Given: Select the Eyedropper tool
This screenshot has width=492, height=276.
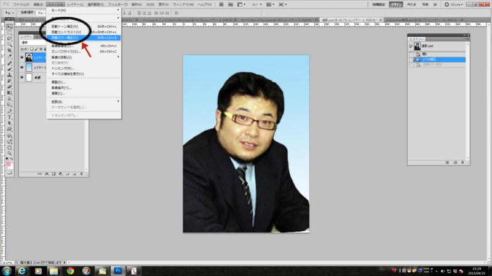Looking at the screenshot, I should [x=9, y=56].
